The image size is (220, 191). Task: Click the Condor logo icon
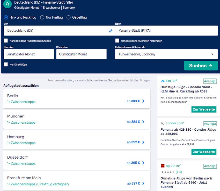click(163, 124)
